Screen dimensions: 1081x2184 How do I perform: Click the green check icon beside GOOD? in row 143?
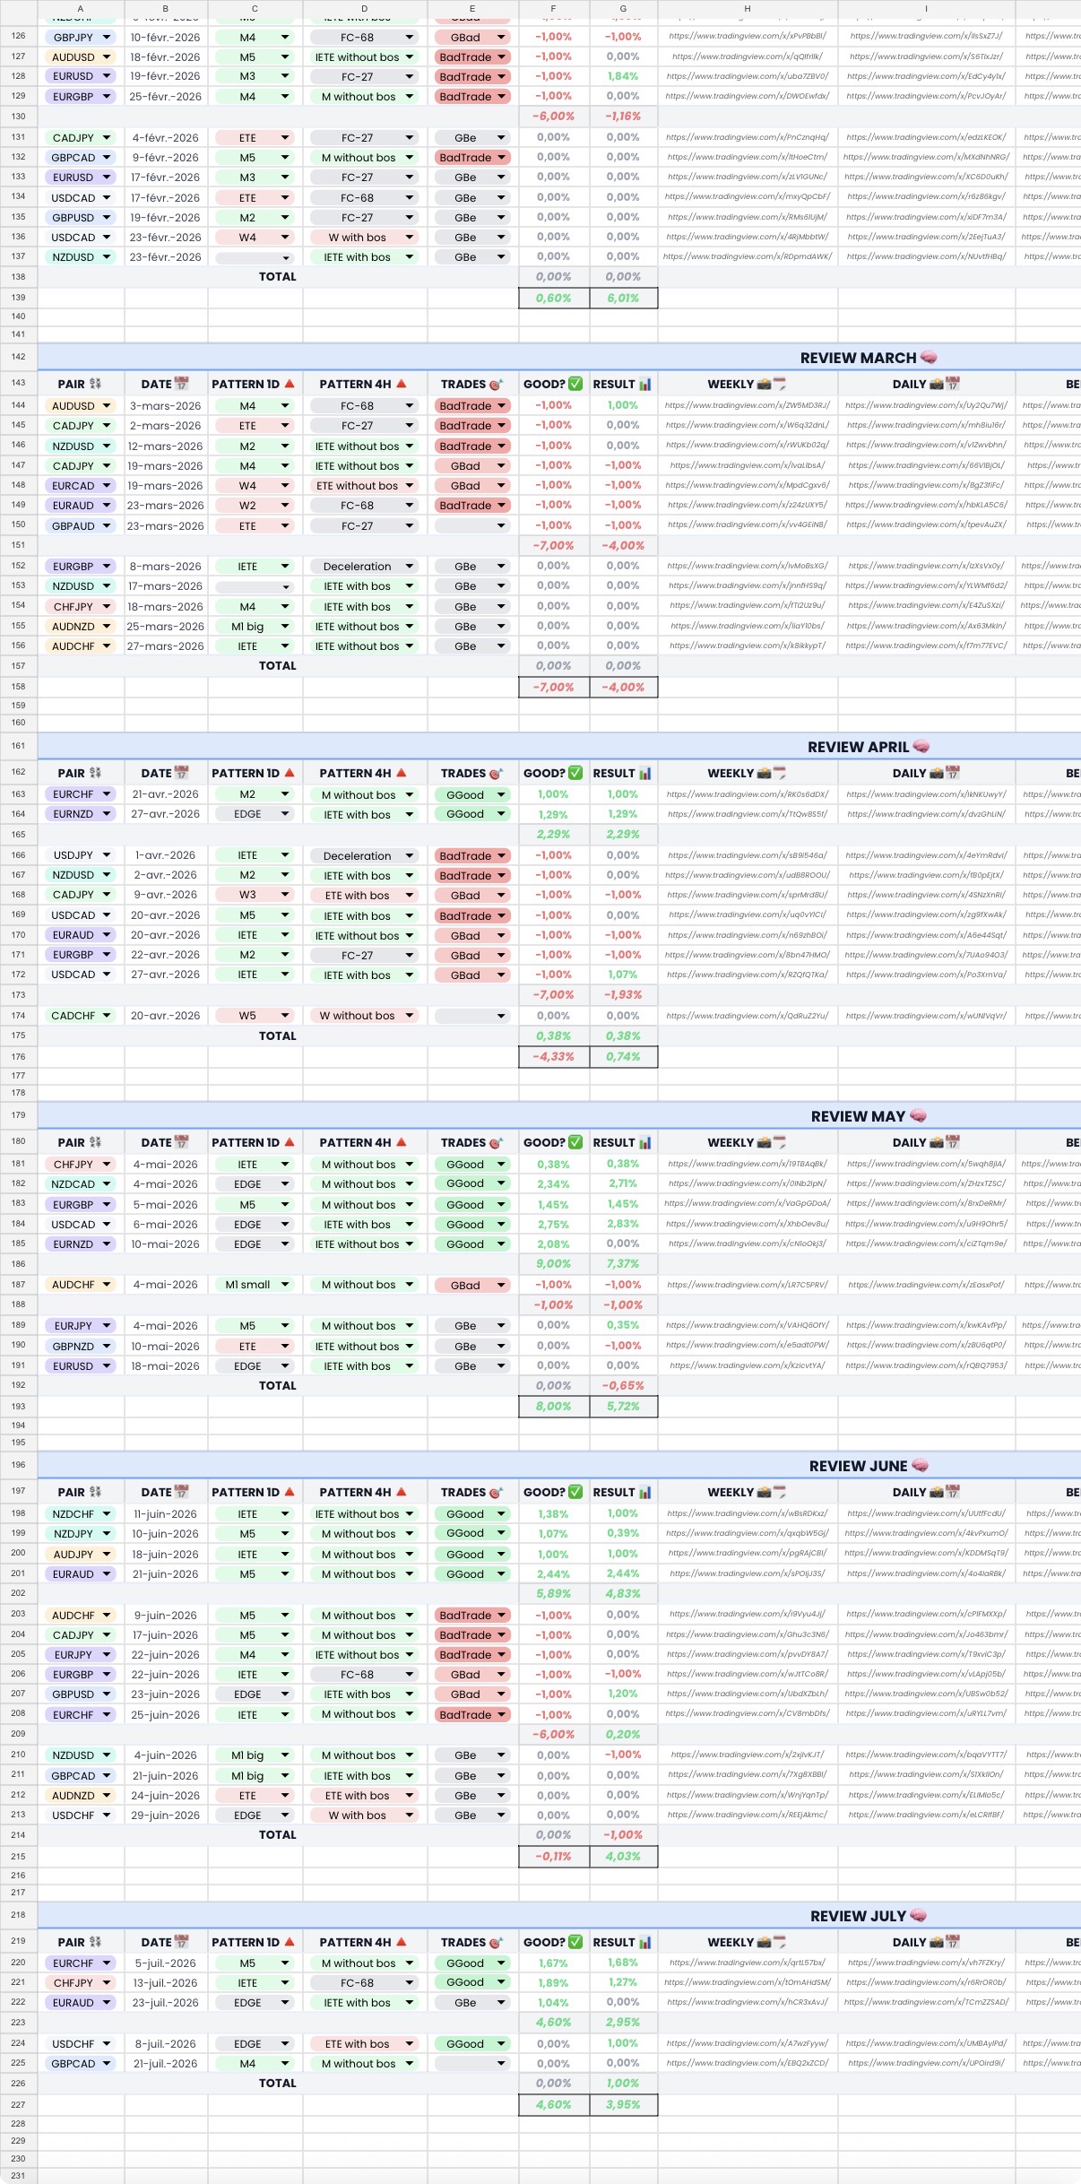(575, 384)
